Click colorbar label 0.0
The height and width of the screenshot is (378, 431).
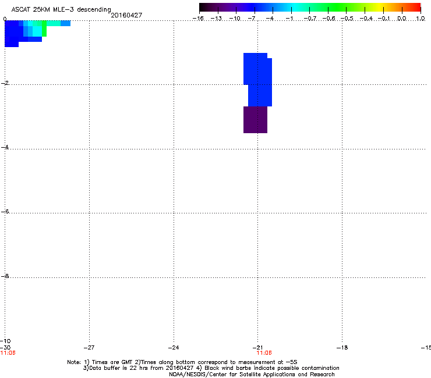pos(402,19)
